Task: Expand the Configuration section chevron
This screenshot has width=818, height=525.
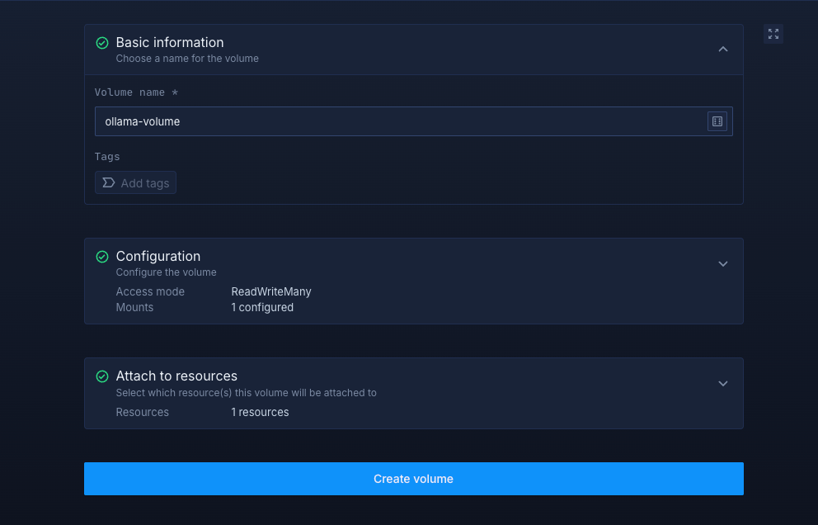Action: point(722,264)
